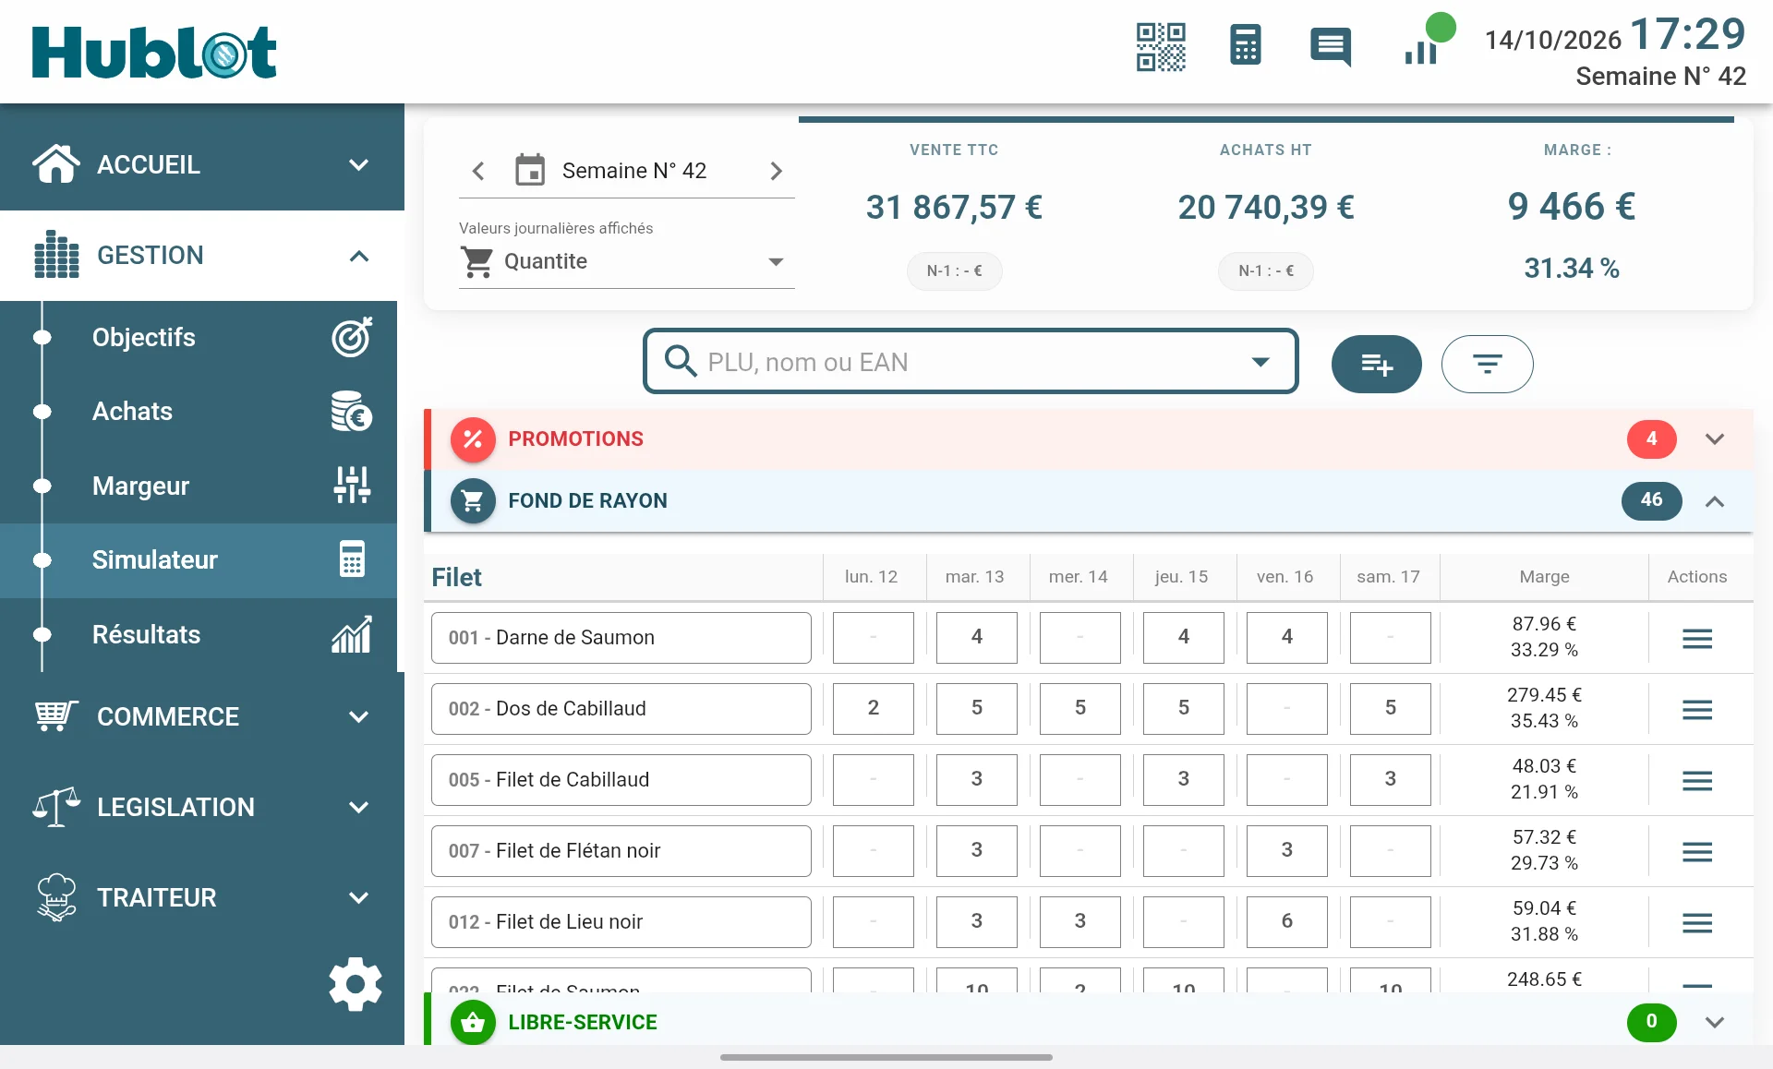
Task: Expand the COMMERCE menu section
Action: 202,716
